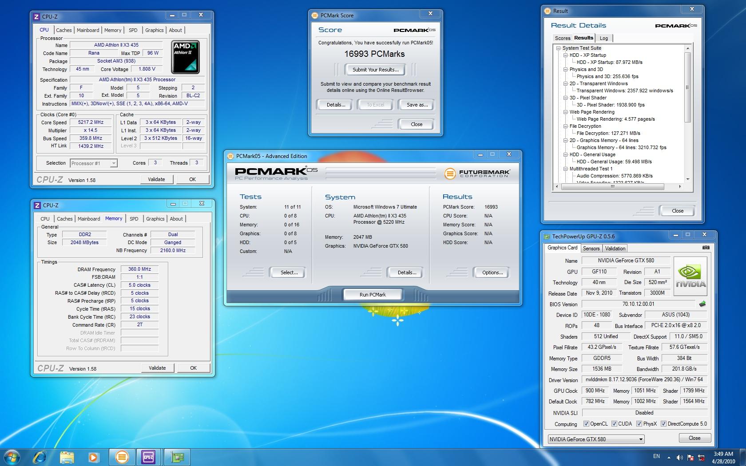Click the horizontal scrollbar in Result tree

coord(612,187)
